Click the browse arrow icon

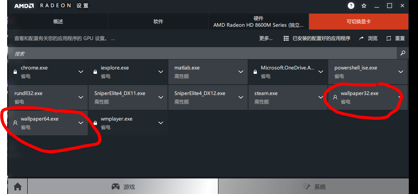361,38
